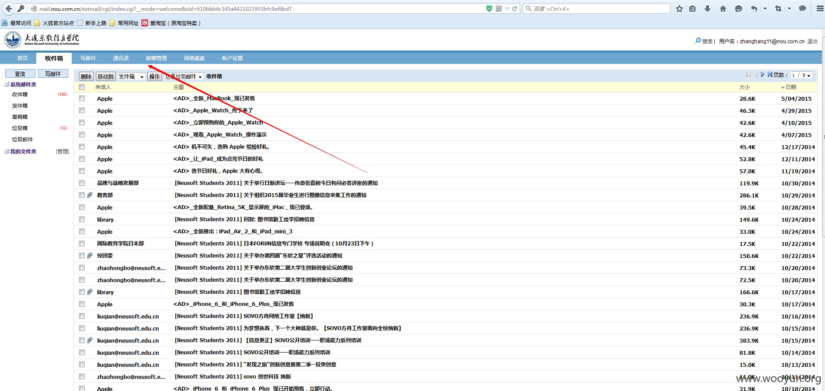825x391 pixels.
Task: Go to first page of mail list
Action: point(748,75)
